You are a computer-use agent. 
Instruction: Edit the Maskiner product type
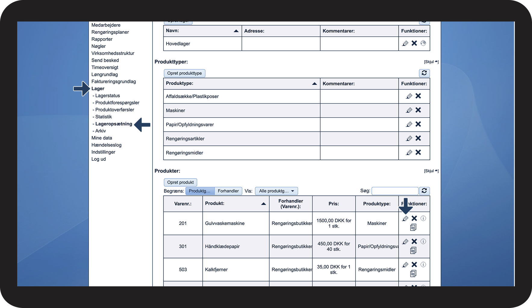coord(409,110)
